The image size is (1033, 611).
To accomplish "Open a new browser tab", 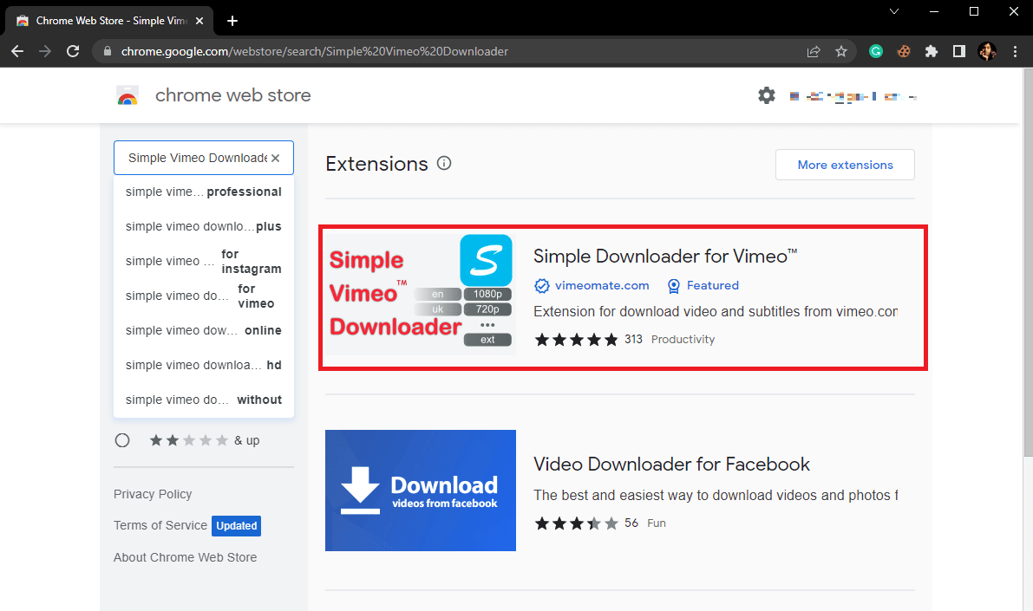I will tap(232, 21).
